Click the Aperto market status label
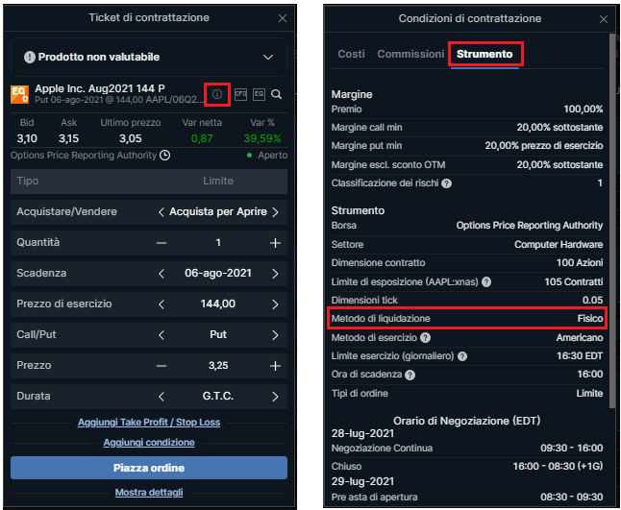 click(272, 155)
